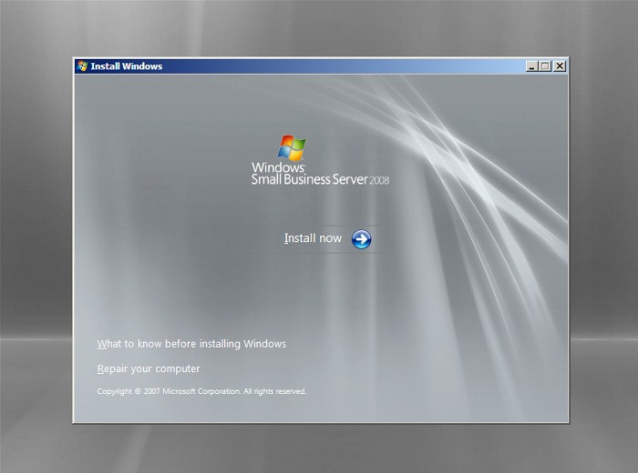Click the Windows flag icon in title bar

point(82,66)
